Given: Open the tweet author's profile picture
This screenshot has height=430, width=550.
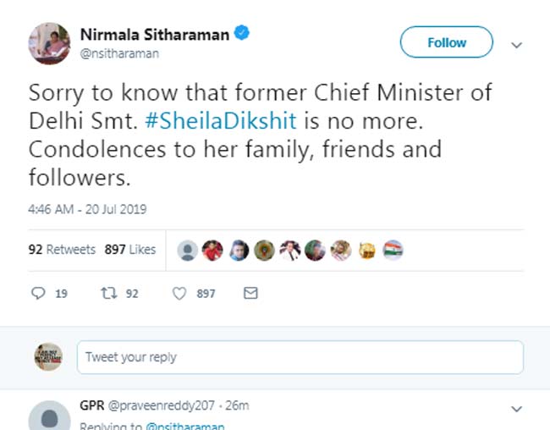Looking at the screenshot, I should [x=49, y=44].
